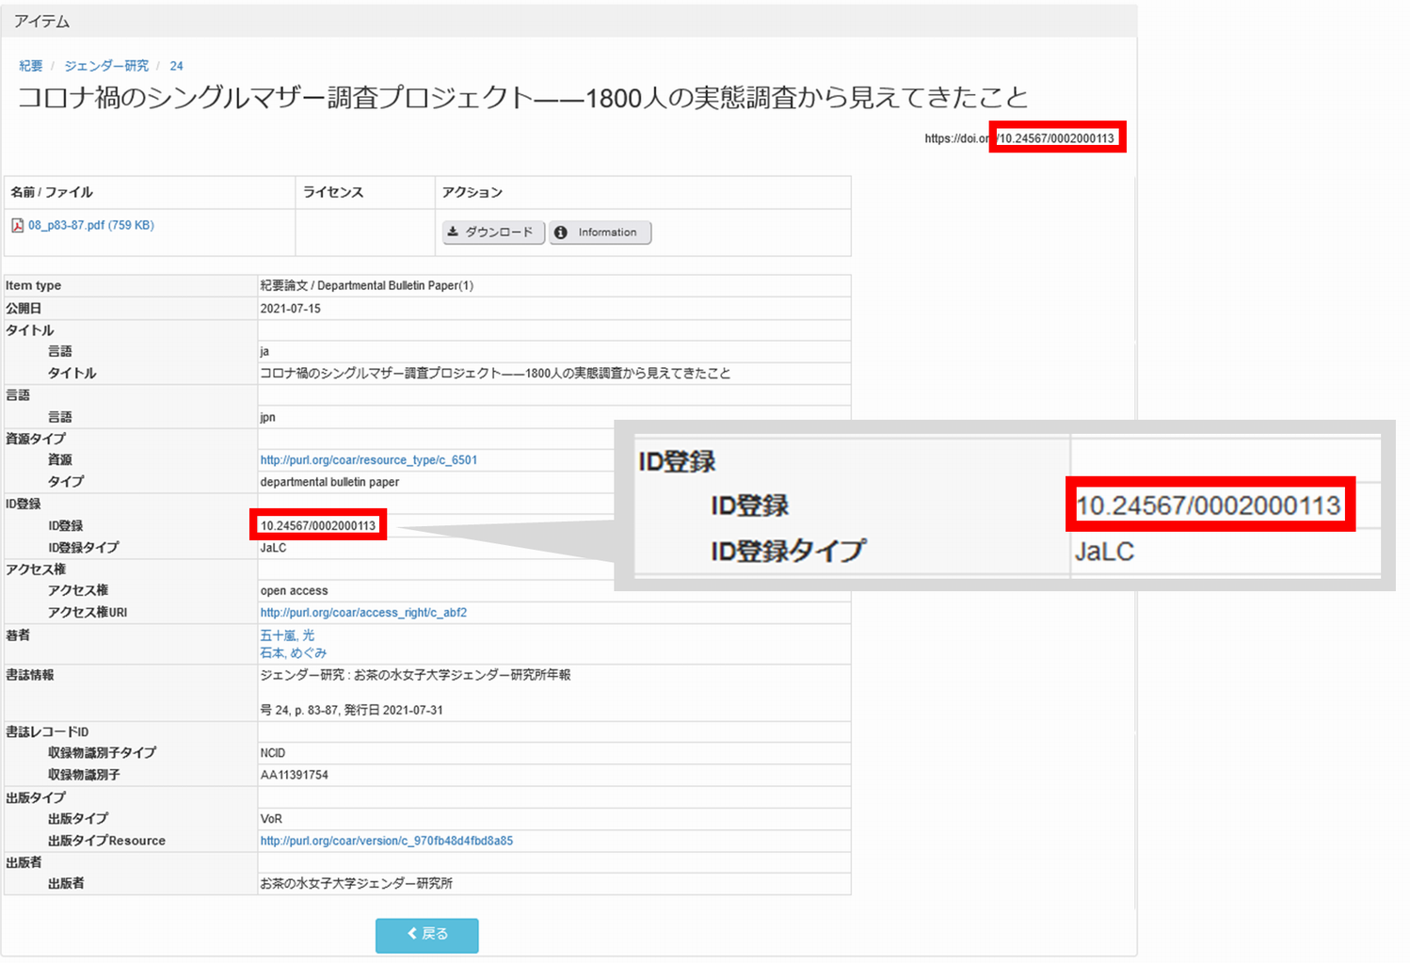Click the left chevron icon on 戻る
This screenshot has width=1410, height=963.
(x=412, y=934)
